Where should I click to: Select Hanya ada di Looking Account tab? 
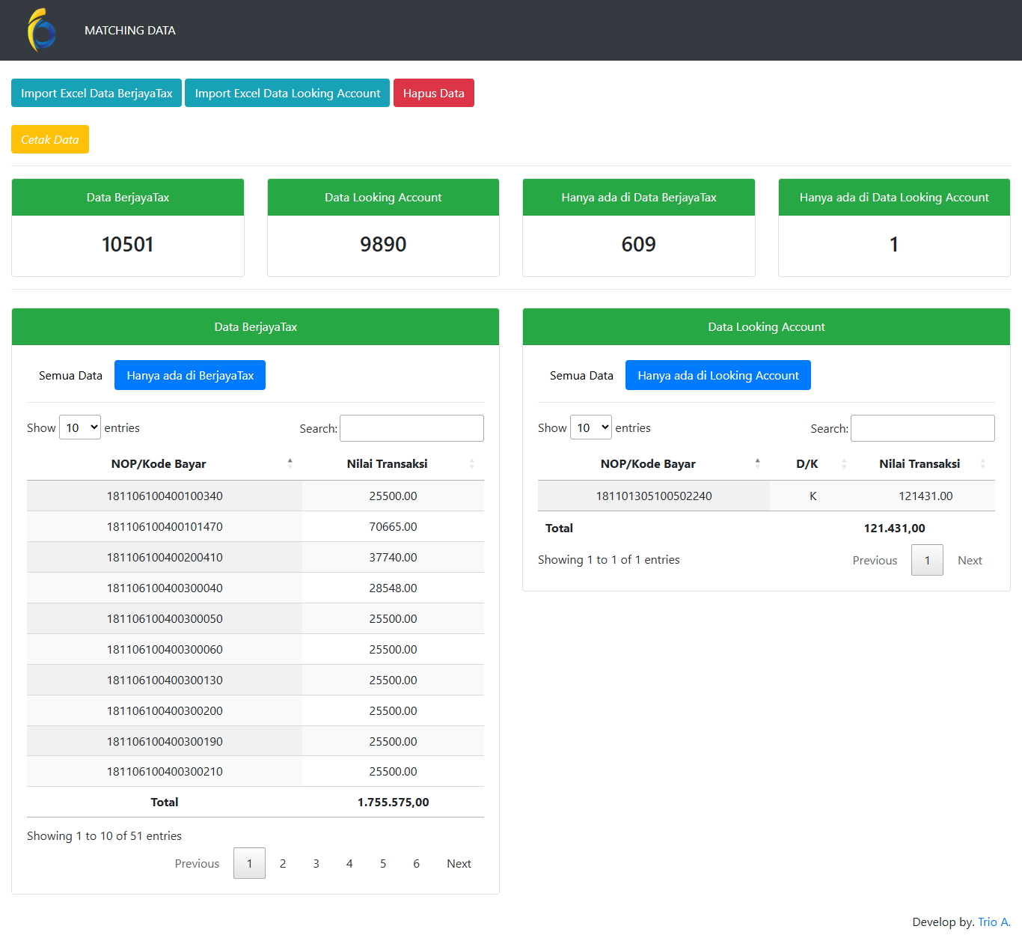[x=718, y=376]
